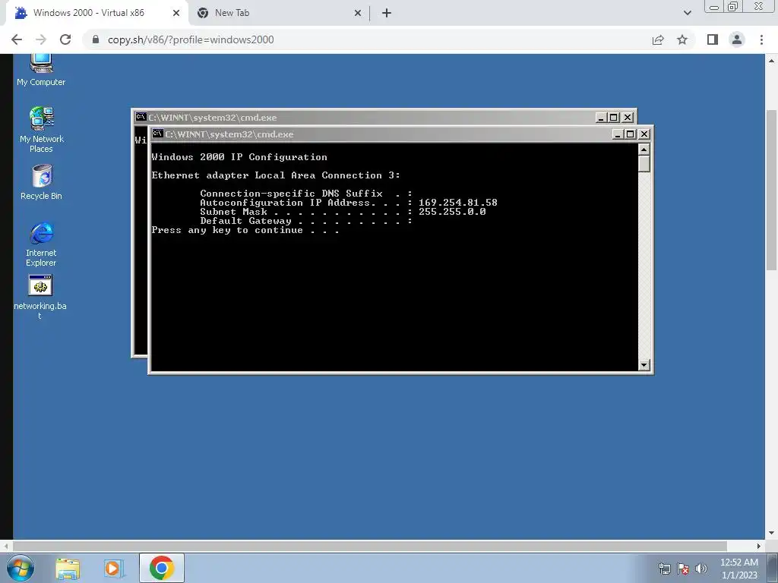Reload the copy.sh page
The image size is (778, 583).
coord(65,39)
